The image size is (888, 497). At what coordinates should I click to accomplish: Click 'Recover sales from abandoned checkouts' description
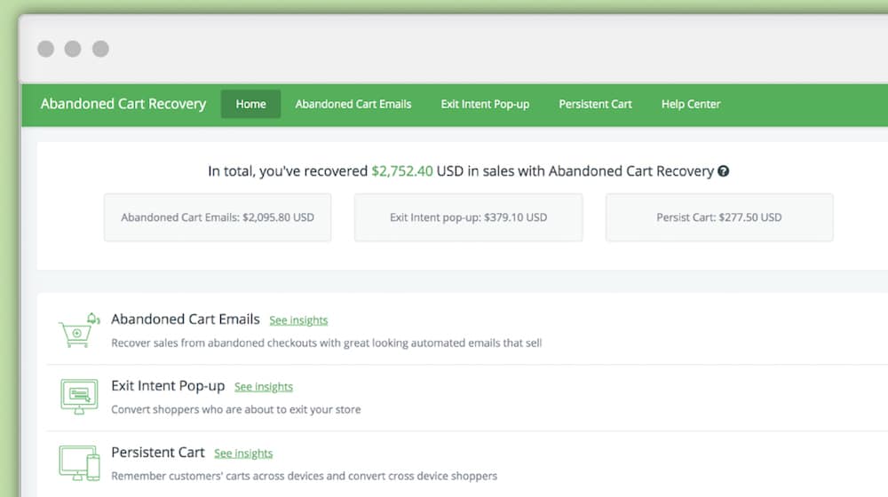coord(326,343)
